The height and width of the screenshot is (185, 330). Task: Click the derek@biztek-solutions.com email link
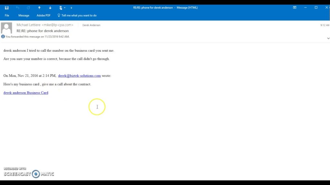click(x=79, y=76)
